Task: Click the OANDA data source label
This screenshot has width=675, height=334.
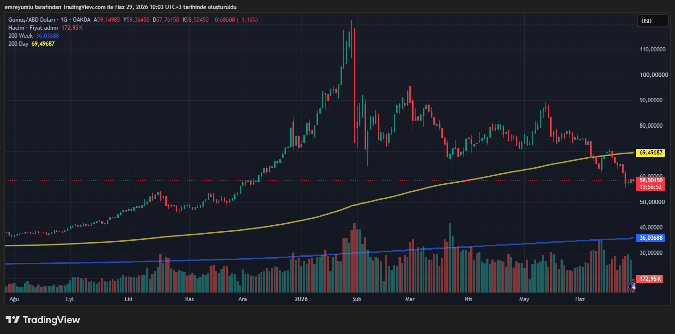Action: 81,20
